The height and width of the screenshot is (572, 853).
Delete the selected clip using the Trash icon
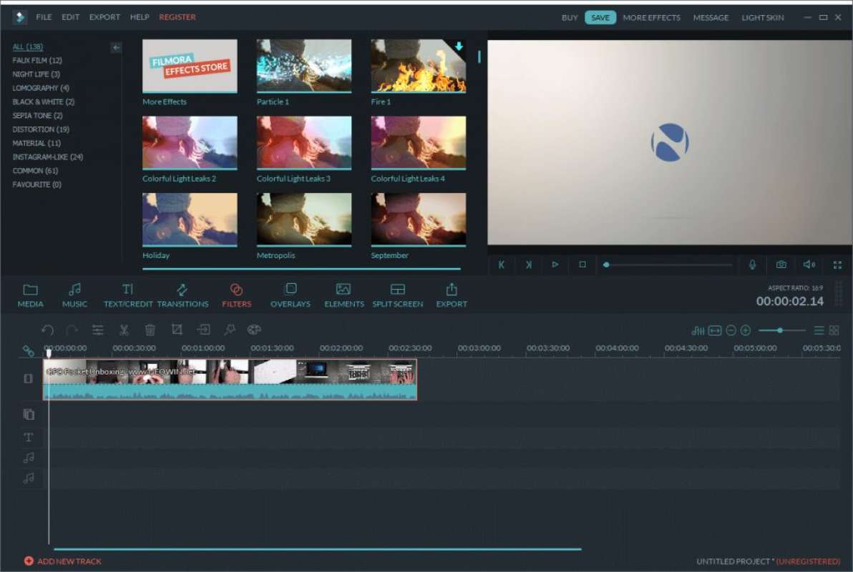150,330
